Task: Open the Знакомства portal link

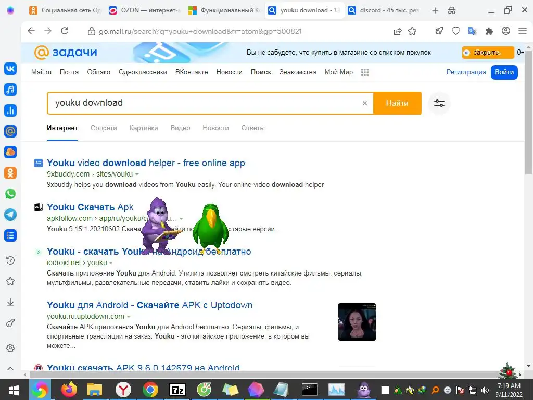Action: pos(298,72)
